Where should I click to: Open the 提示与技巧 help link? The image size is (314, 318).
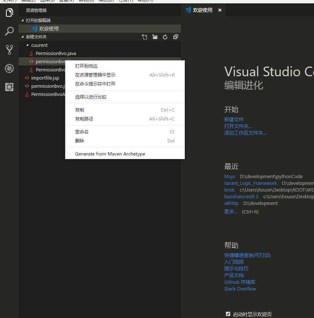coord(236,269)
